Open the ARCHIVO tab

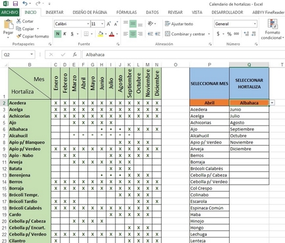[x=10, y=12]
